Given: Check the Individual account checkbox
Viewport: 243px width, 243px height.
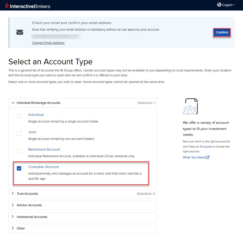Looking at the screenshot, I should [x=19, y=116].
